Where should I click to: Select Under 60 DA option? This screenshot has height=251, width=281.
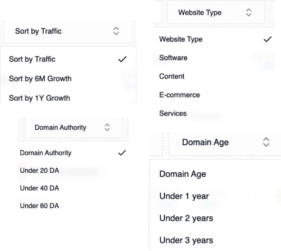click(x=39, y=206)
